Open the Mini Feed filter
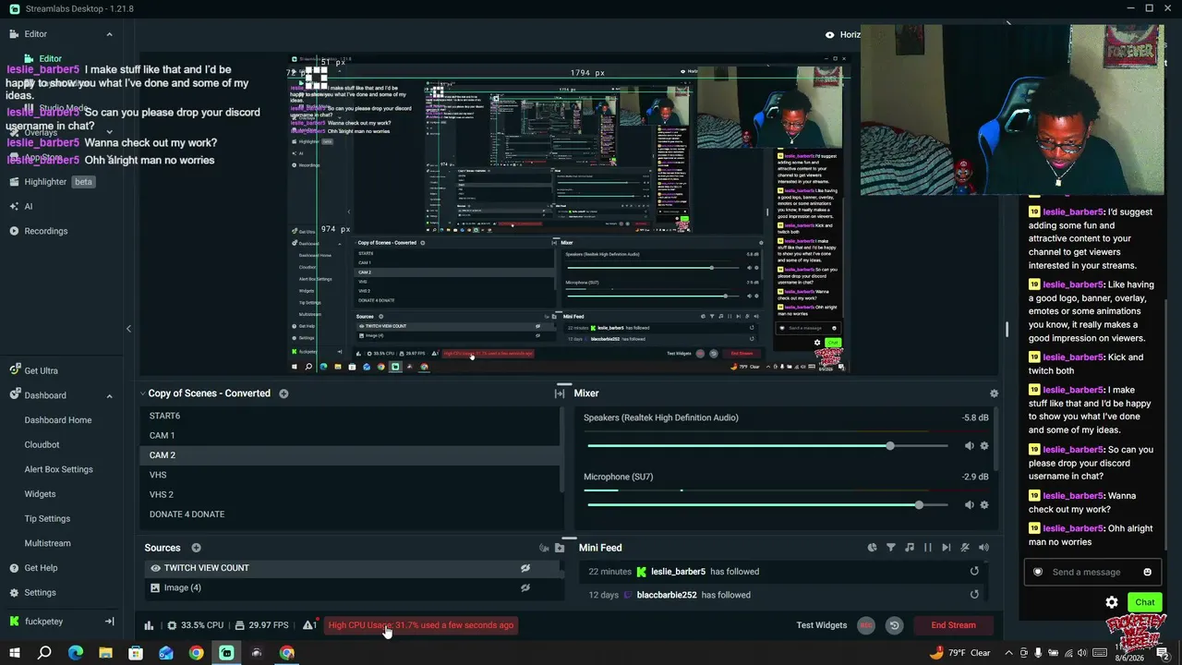This screenshot has width=1182, height=665. [891, 548]
